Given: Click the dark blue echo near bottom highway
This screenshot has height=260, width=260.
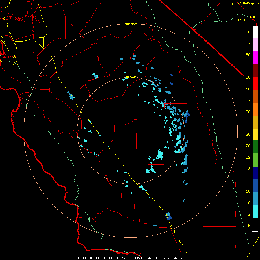Looking at the screenshot, I should (169, 218).
